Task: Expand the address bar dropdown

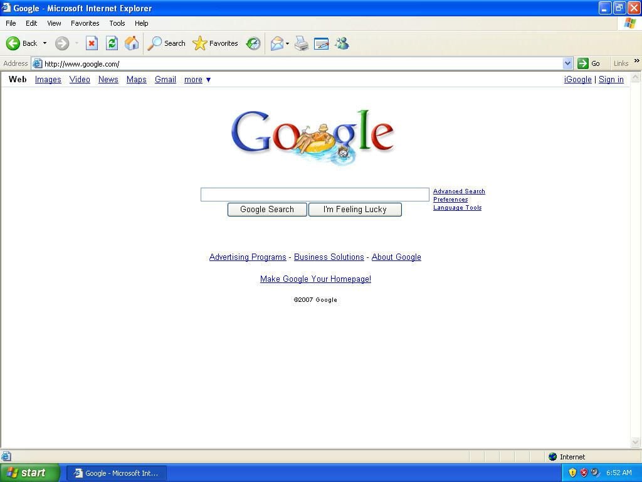Action: click(567, 63)
